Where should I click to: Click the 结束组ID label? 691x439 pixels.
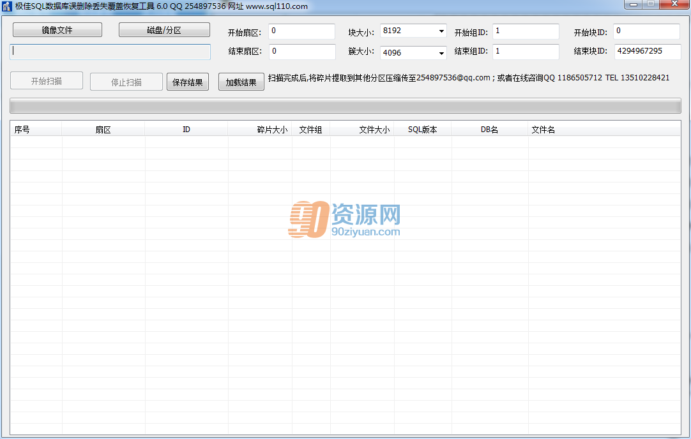point(471,51)
